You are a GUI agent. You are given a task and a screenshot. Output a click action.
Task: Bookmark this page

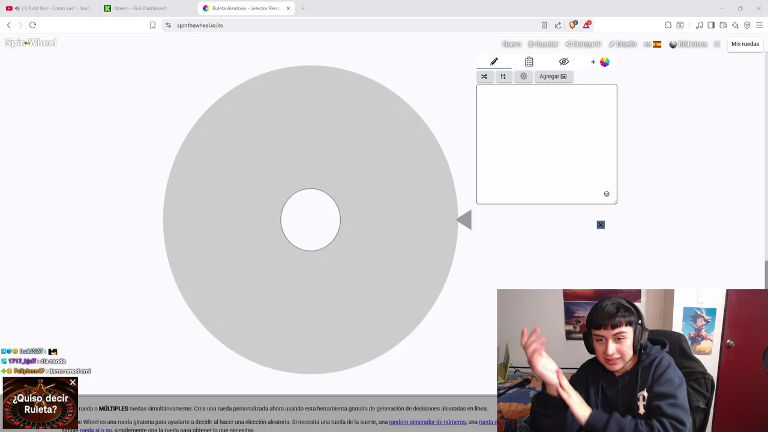[x=152, y=25]
